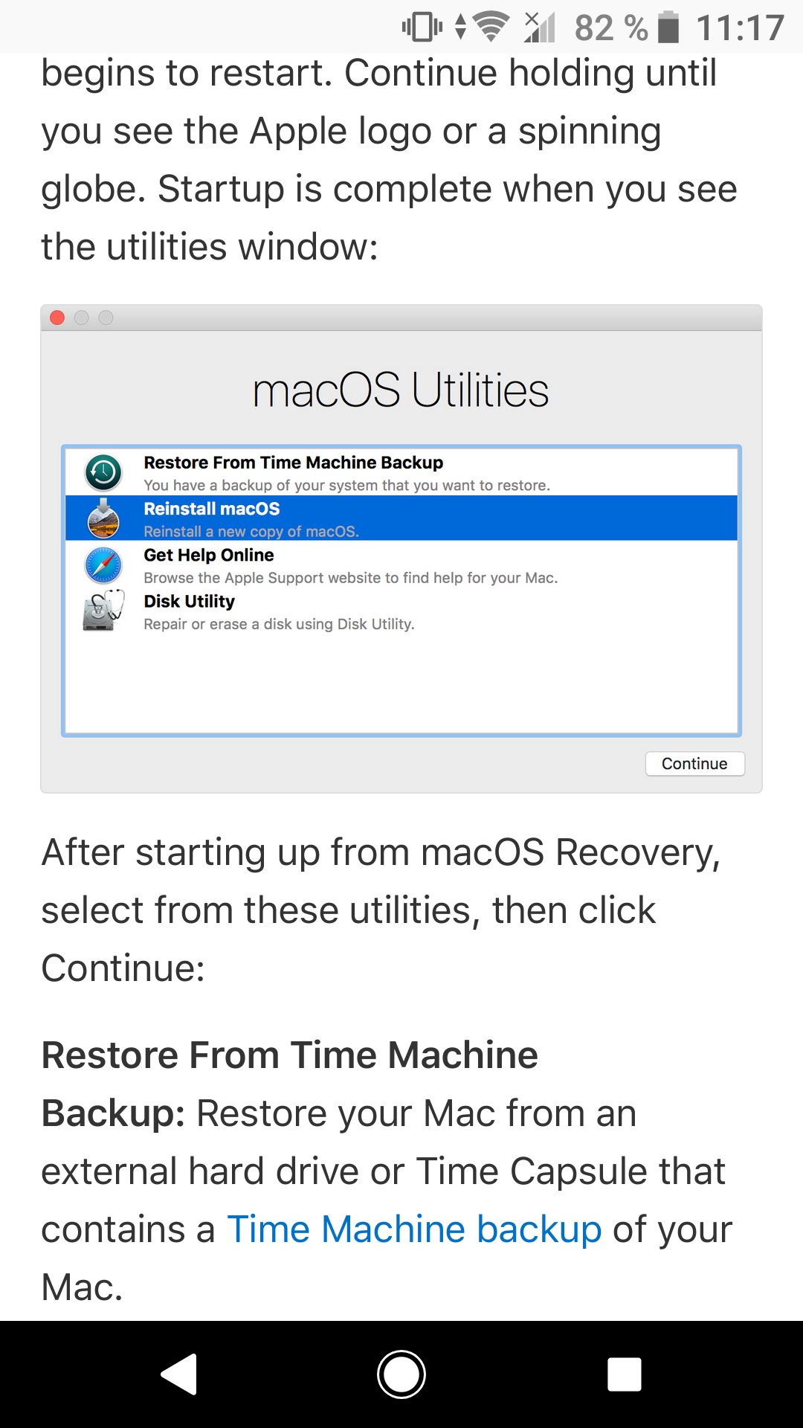Open recent apps with square button
Viewport: 803px width, 1428px height.
(x=625, y=1374)
